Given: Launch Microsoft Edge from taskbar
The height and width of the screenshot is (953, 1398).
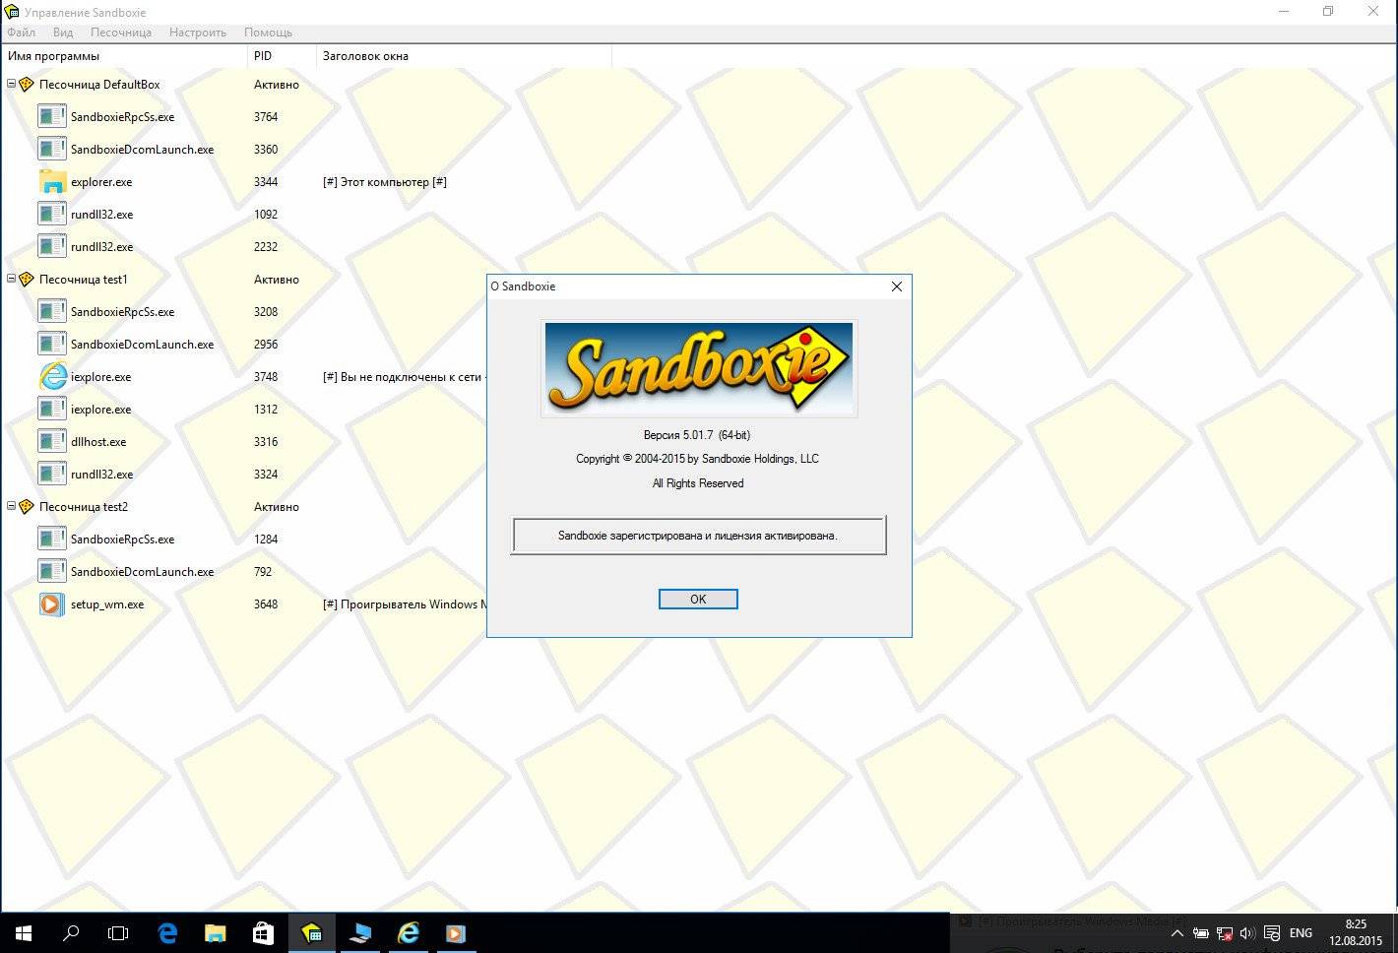Looking at the screenshot, I should [167, 932].
